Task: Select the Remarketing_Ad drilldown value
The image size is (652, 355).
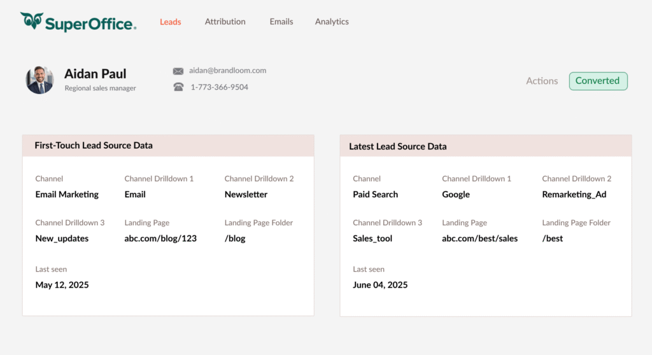Action: pos(574,195)
